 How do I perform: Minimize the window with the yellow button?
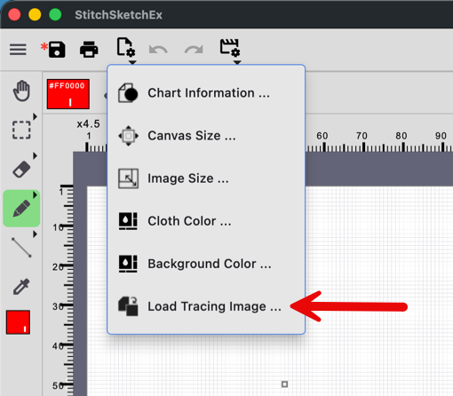pyautogui.click(x=35, y=14)
